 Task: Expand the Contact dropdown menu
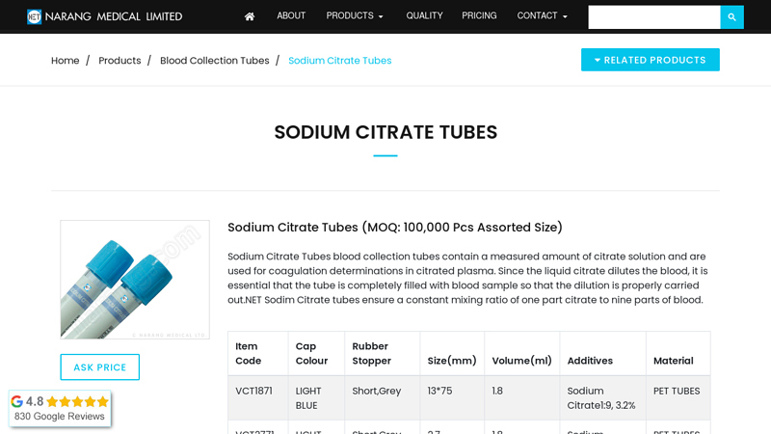click(x=542, y=15)
